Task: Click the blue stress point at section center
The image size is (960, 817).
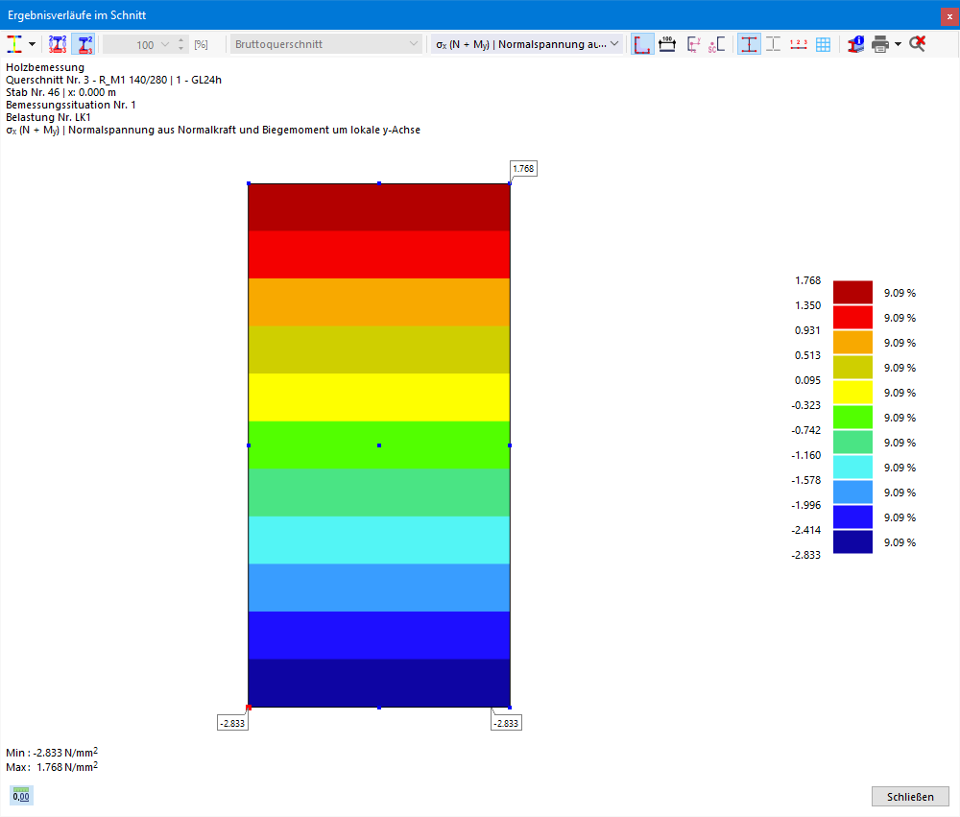Action: (379, 445)
